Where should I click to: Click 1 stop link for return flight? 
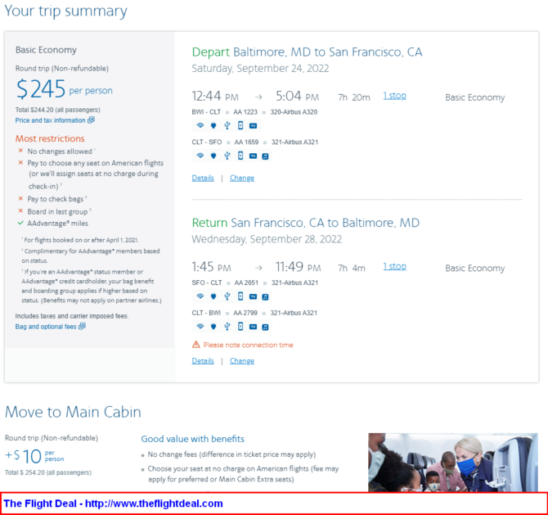click(394, 266)
